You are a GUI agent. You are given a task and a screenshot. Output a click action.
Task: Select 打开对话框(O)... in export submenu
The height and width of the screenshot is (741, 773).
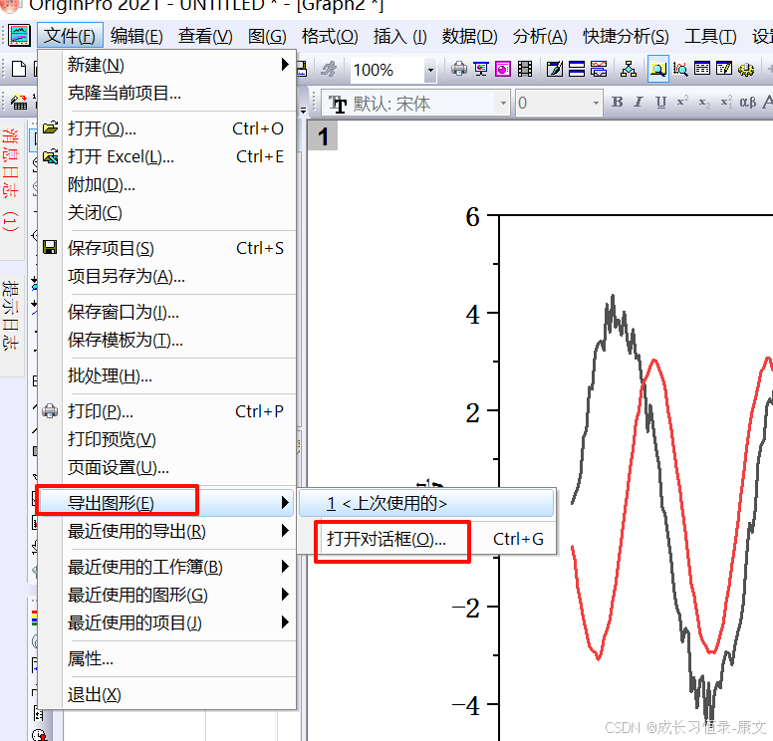click(x=427, y=539)
